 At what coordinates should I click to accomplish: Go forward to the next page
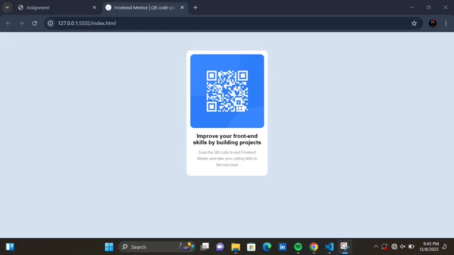point(21,23)
